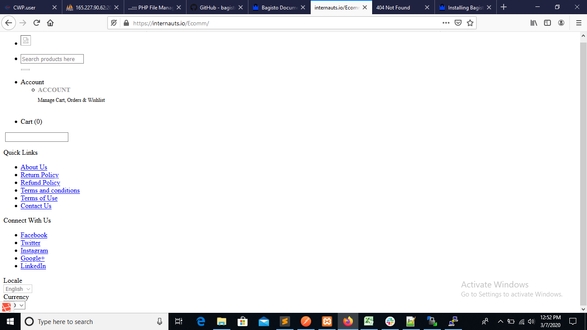This screenshot has height=330, width=587.
Task: Open tracking protection shield icon
Action: coord(114,23)
